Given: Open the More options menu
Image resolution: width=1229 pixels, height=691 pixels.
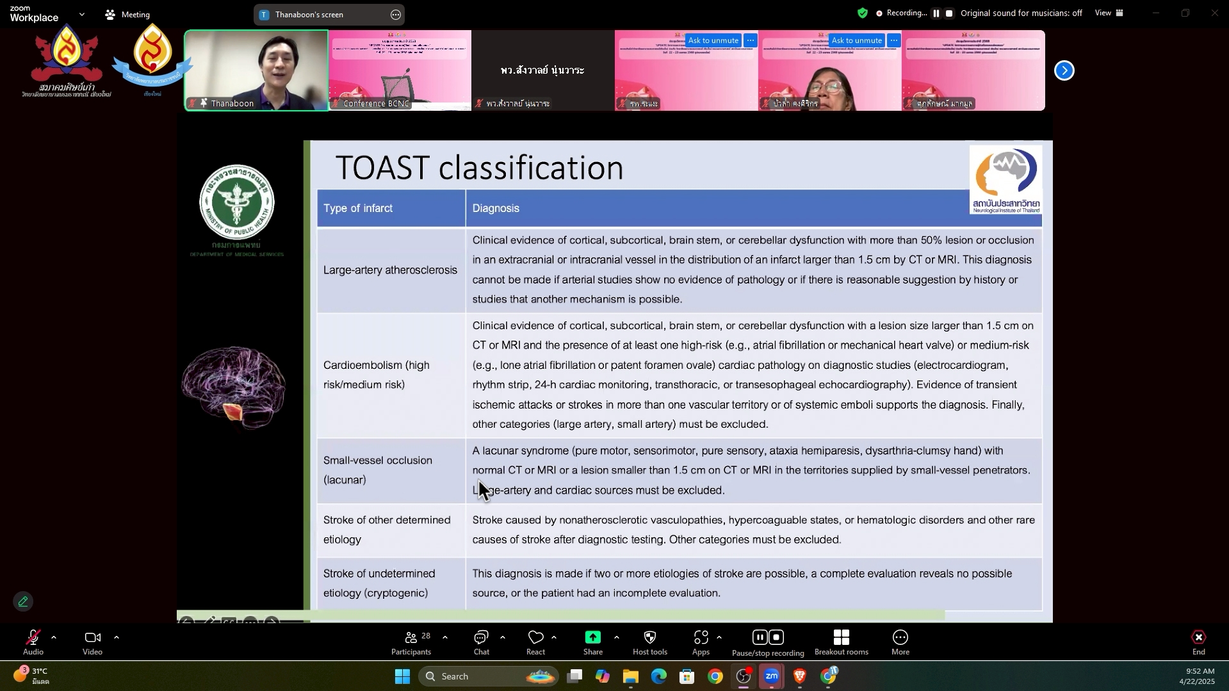Looking at the screenshot, I should [x=900, y=642].
